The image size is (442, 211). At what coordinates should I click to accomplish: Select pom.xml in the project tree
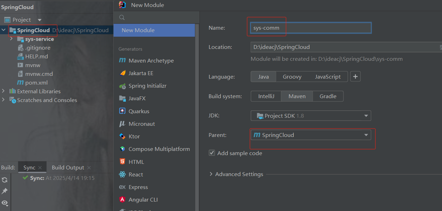pyautogui.click(x=33, y=82)
